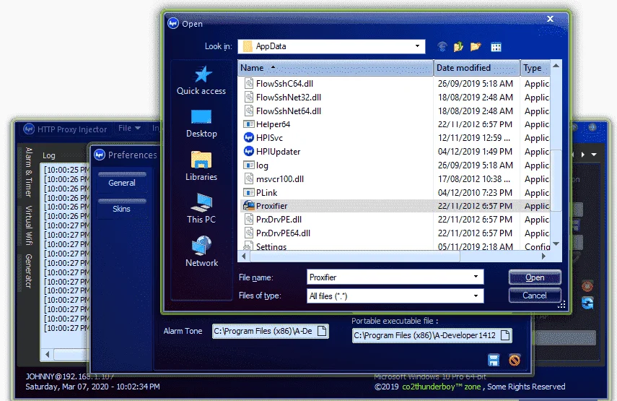
Task: Click the Portable executable path field
Action: (432, 335)
